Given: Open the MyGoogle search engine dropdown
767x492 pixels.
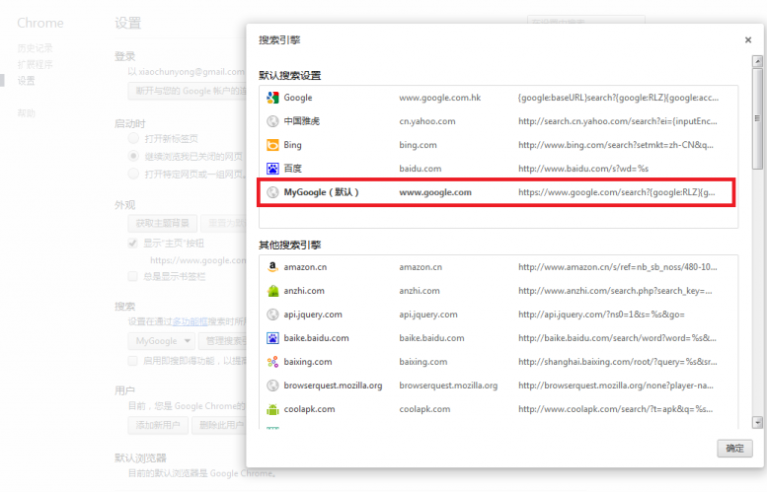Looking at the screenshot, I should (x=162, y=341).
